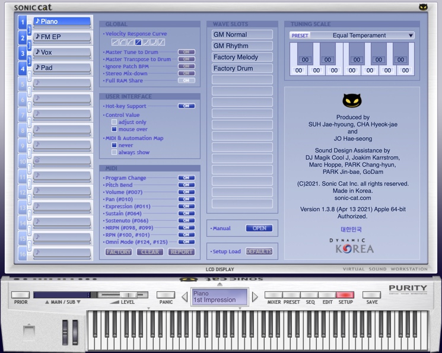
Task: Open the MIXER page
Action: 274,295
